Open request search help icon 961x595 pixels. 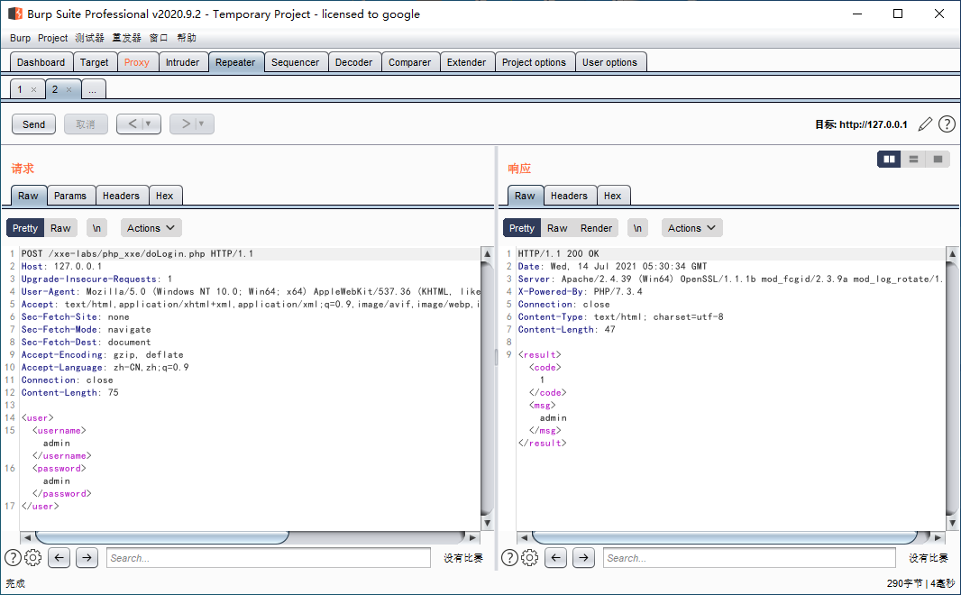(13, 558)
